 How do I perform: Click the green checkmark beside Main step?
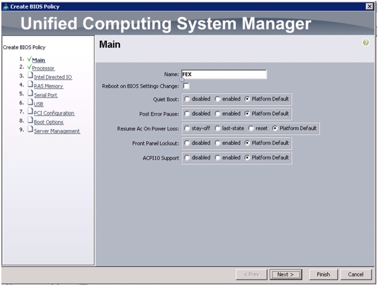click(30, 59)
